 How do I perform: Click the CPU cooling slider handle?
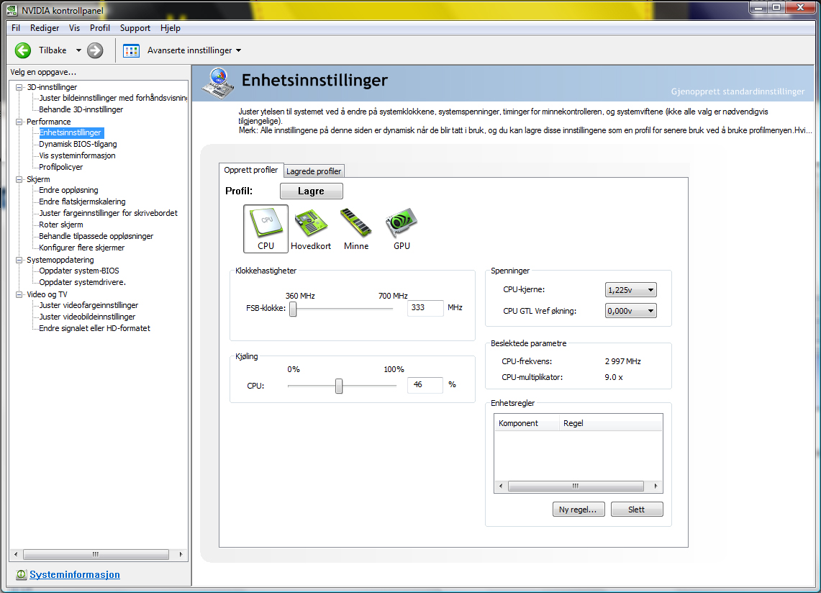coord(339,386)
